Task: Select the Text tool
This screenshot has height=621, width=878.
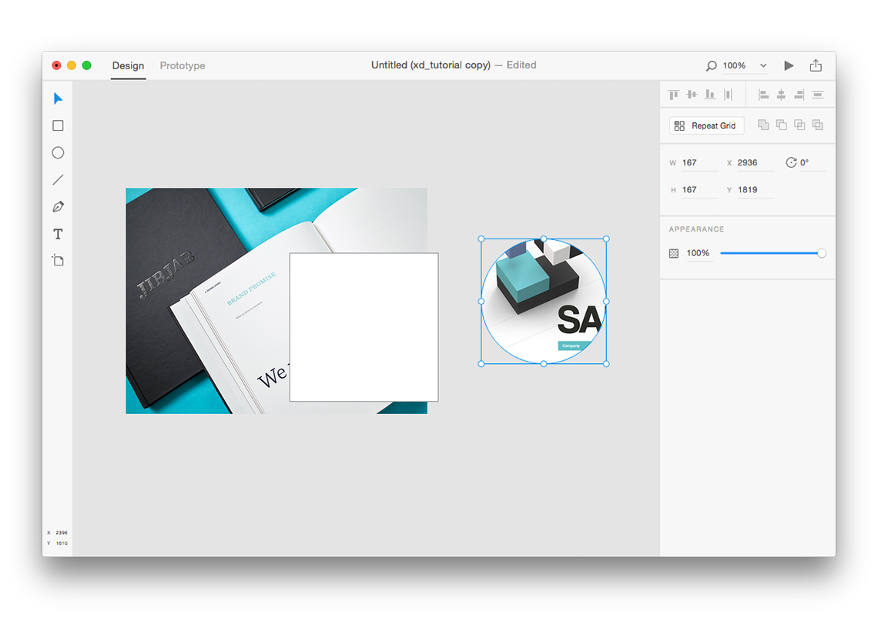Action: point(58,233)
